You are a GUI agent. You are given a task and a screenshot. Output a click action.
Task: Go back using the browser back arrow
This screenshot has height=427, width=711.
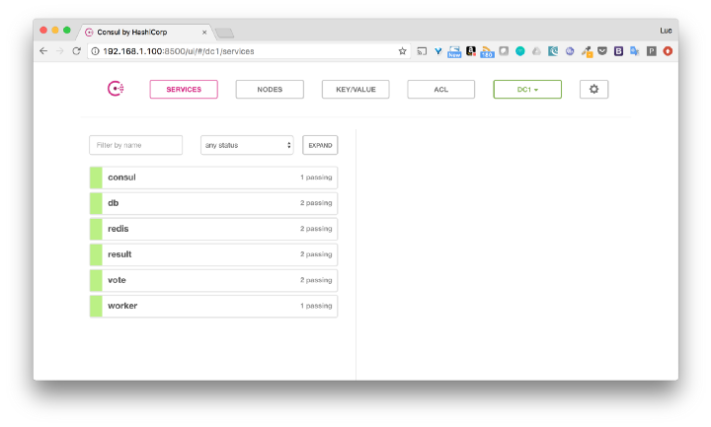[43, 51]
